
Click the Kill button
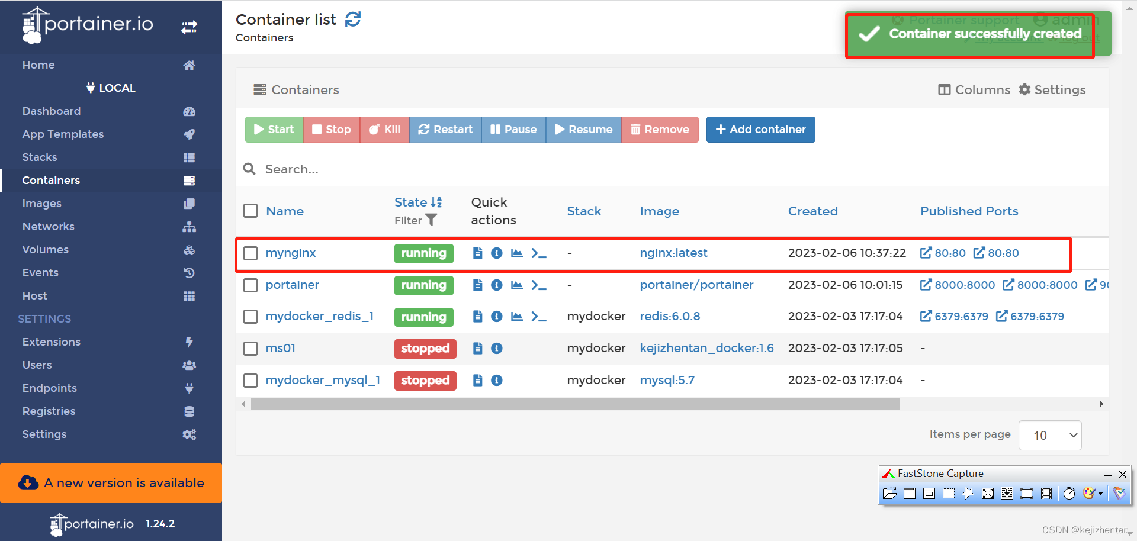(x=384, y=130)
